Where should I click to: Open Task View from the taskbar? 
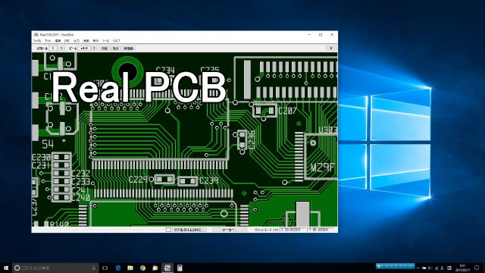[x=105, y=268]
